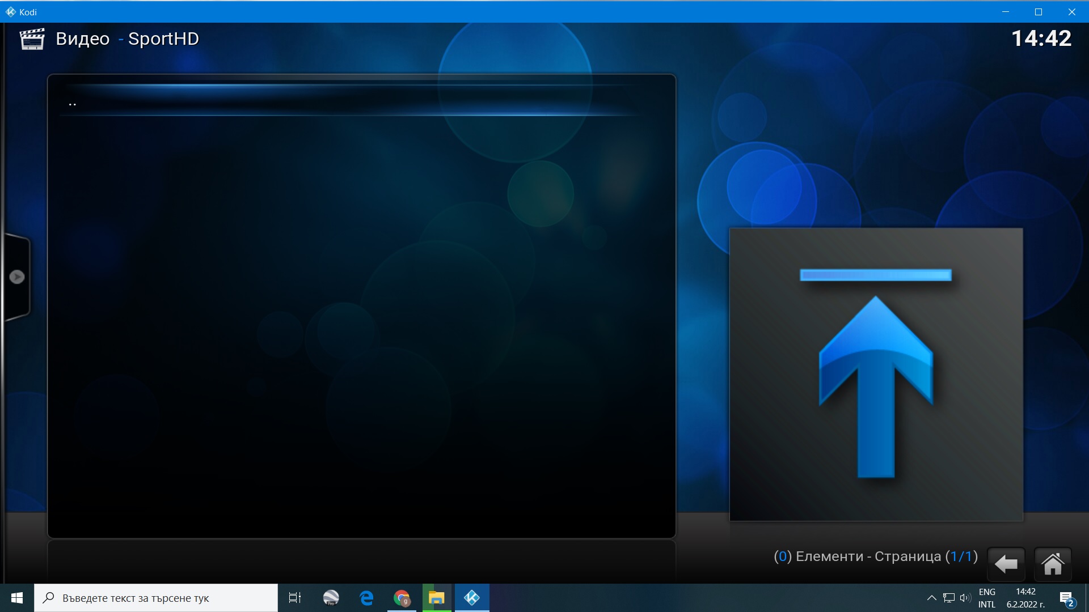Open the globe application in taskbar
The image size is (1089, 612).
(331, 598)
